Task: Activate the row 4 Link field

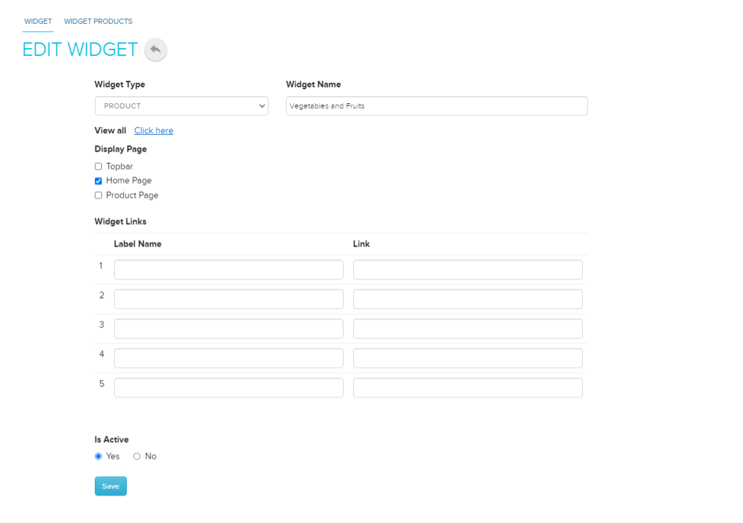Action: (x=468, y=358)
